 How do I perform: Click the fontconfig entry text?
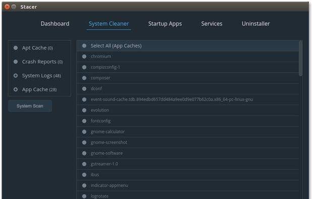click(100, 121)
